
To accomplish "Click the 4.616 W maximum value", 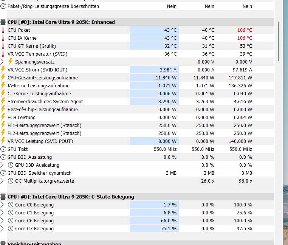I will coord(243,101).
